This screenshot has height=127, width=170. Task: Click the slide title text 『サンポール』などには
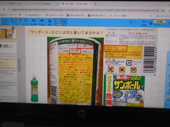65,32
